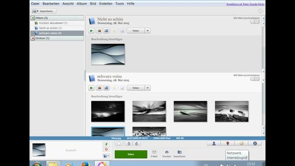Select schwarz weiss album in sidebar

coord(57,33)
